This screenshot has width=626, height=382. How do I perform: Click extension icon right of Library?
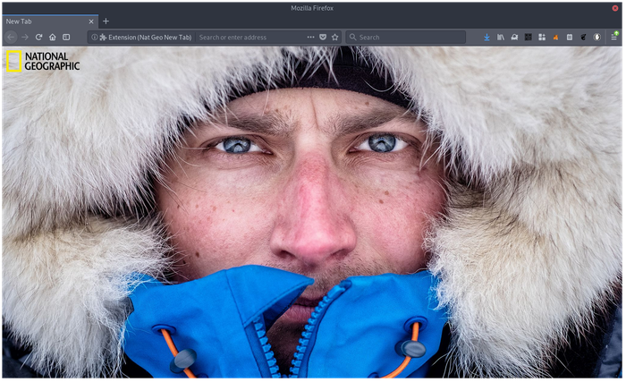(514, 38)
